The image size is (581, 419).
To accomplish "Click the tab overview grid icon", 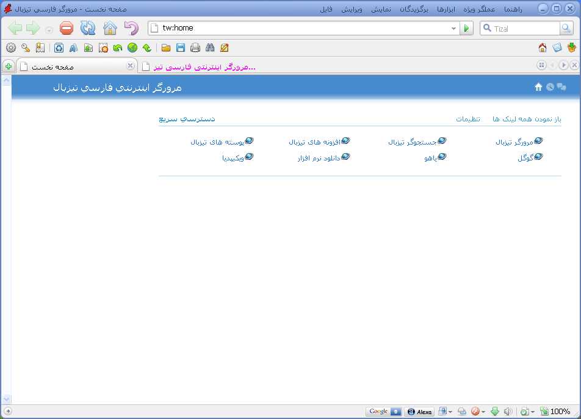I will pyautogui.click(x=541, y=65).
